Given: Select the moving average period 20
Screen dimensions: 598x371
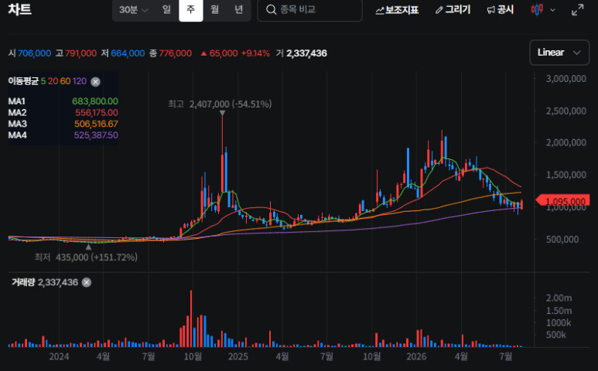Looking at the screenshot, I should [x=53, y=81].
